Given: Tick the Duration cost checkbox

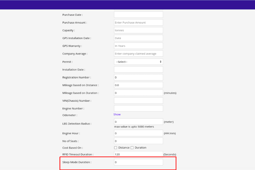Looking at the screenshot, I should pyautogui.click(x=132, y=148).
